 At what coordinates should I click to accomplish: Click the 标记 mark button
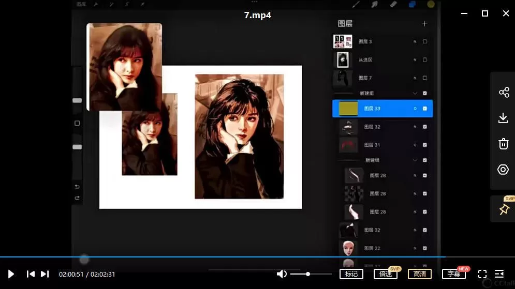pyautogui.click(x=351, y=274)
